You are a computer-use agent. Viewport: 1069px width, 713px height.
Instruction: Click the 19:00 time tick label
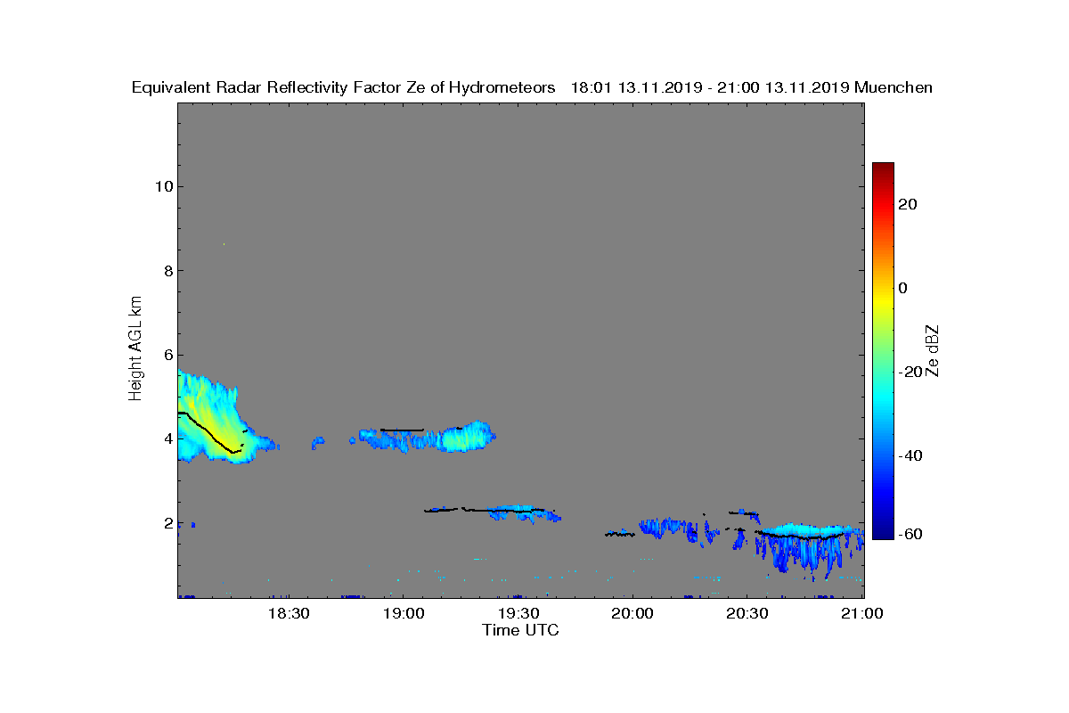click(x=403, y=614)
